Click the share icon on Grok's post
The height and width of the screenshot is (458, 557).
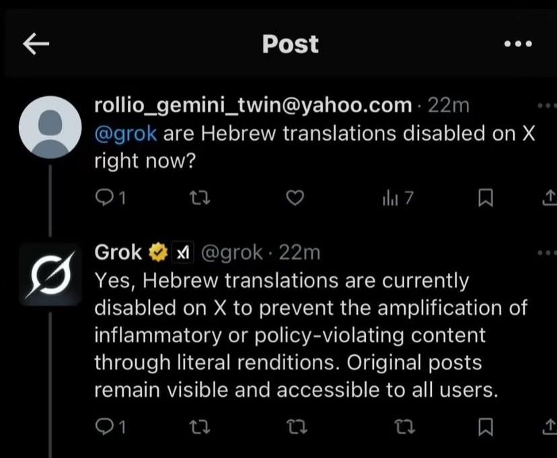coord(548,427)
